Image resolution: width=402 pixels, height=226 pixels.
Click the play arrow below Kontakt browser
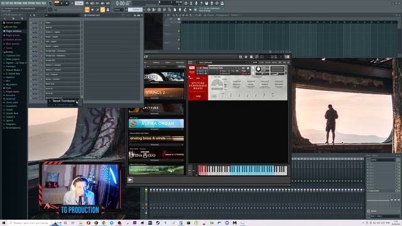(x=131, y=180)
